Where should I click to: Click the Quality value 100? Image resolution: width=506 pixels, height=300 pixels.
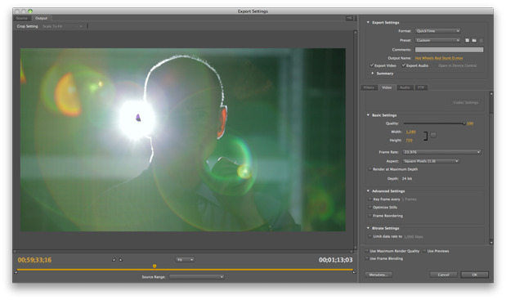pos(470,123)
